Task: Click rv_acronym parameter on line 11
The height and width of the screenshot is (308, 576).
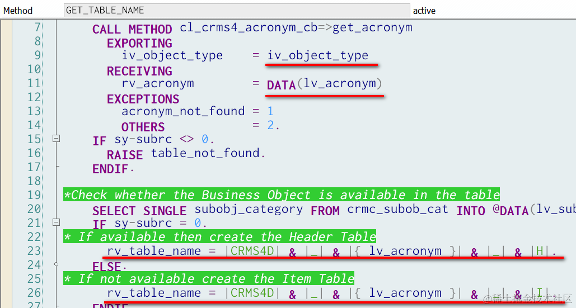Action: pyautogui.click(x=158, y=83)
